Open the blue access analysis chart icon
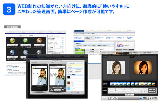167x104 pixels. pyautogui.click(x=26, y=53)
